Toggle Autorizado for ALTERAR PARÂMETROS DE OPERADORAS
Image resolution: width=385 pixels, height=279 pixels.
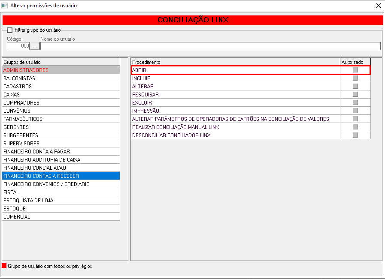click(x=355, y=119)
